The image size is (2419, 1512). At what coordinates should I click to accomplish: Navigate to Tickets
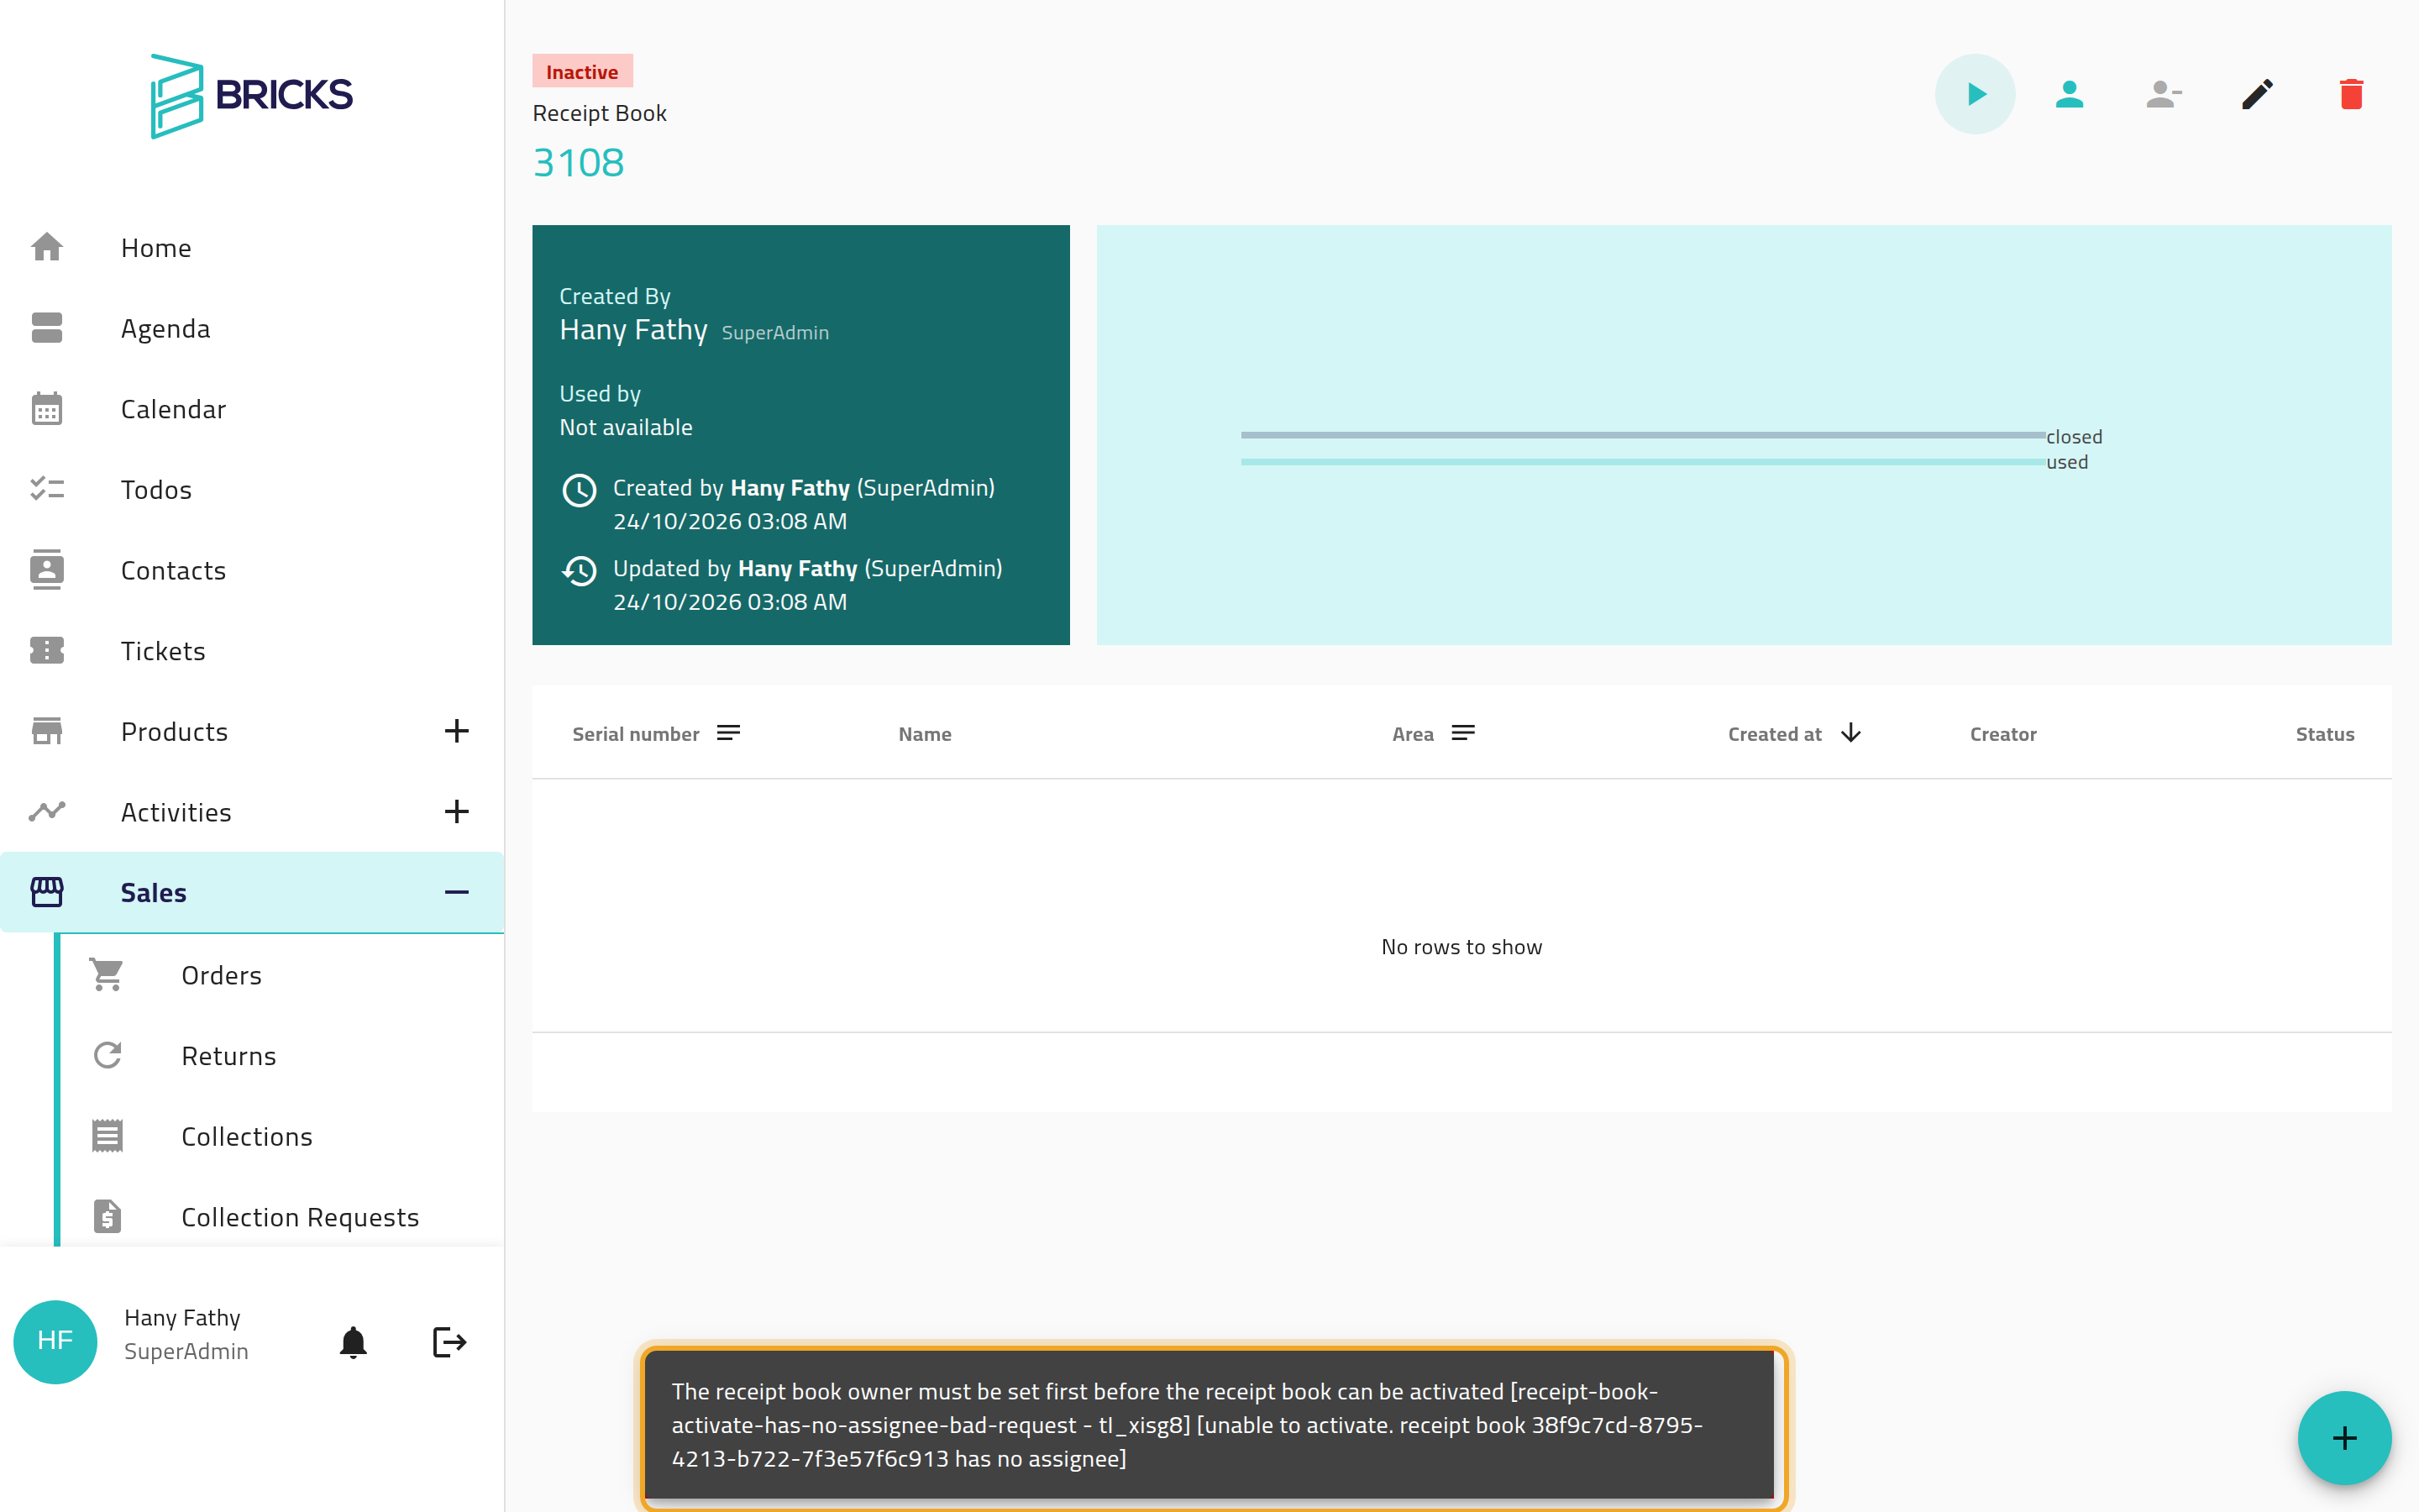click(252, 650)
